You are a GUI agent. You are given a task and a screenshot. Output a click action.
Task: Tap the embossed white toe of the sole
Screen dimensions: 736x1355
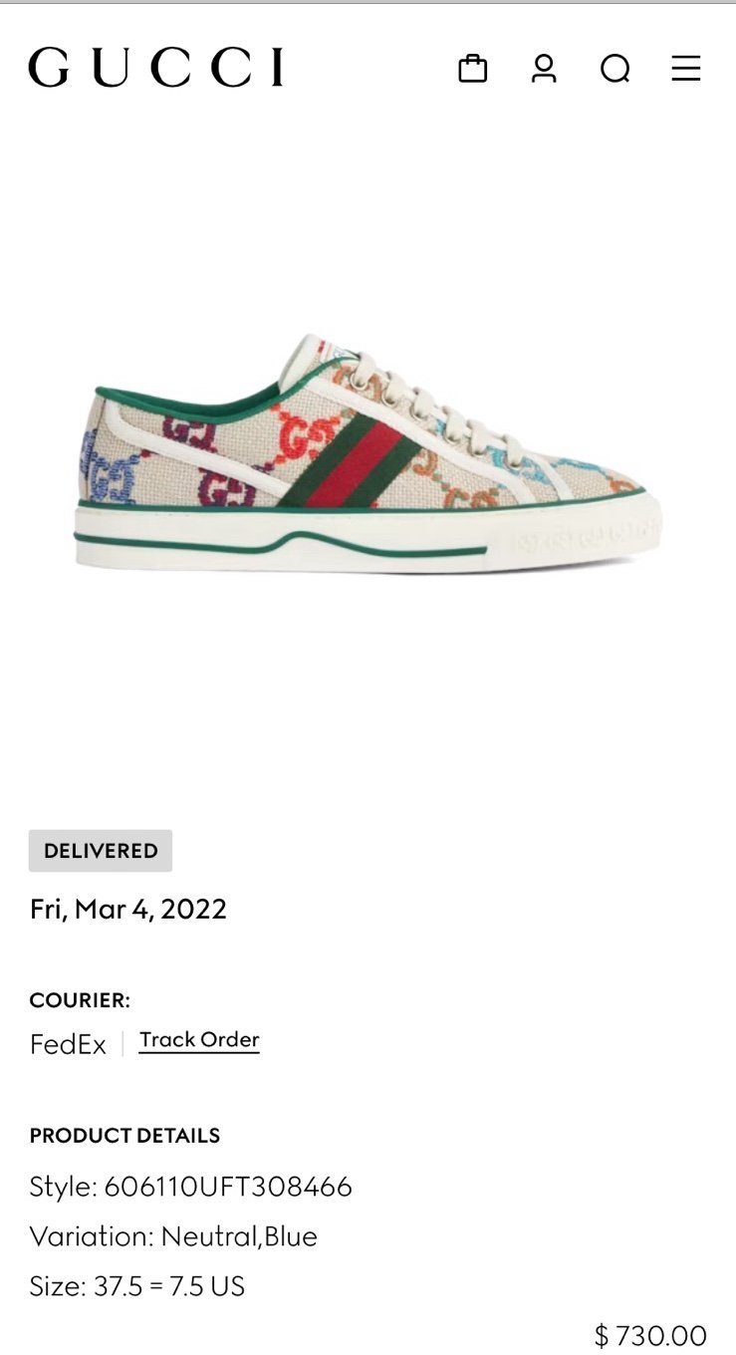588,538
